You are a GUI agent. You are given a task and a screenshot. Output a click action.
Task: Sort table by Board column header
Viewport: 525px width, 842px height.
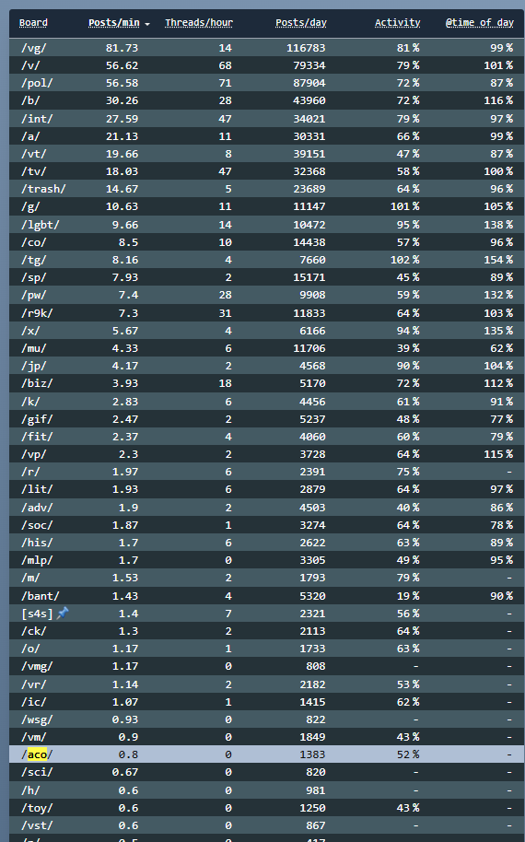[33, 22]
